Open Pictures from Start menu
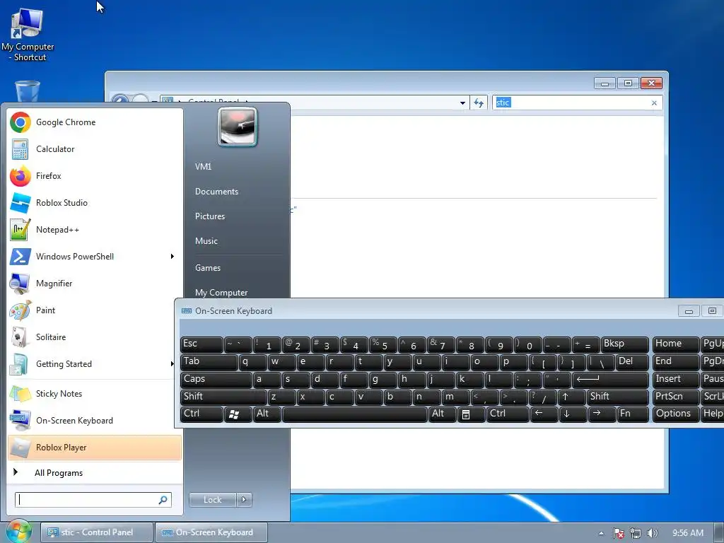Viewport: 724px width, 543px height. click(x=210, y=216)
